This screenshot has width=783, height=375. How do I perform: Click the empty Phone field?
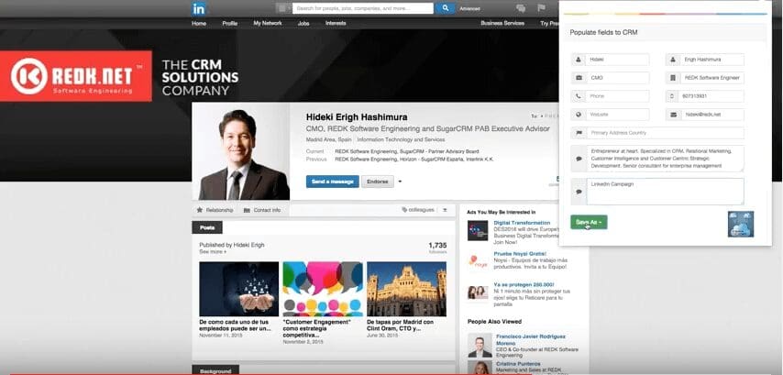pyautogui.click(x=617, y=96)
